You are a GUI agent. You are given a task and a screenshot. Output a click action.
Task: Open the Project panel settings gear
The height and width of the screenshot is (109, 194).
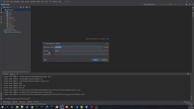tap(27, 7)
